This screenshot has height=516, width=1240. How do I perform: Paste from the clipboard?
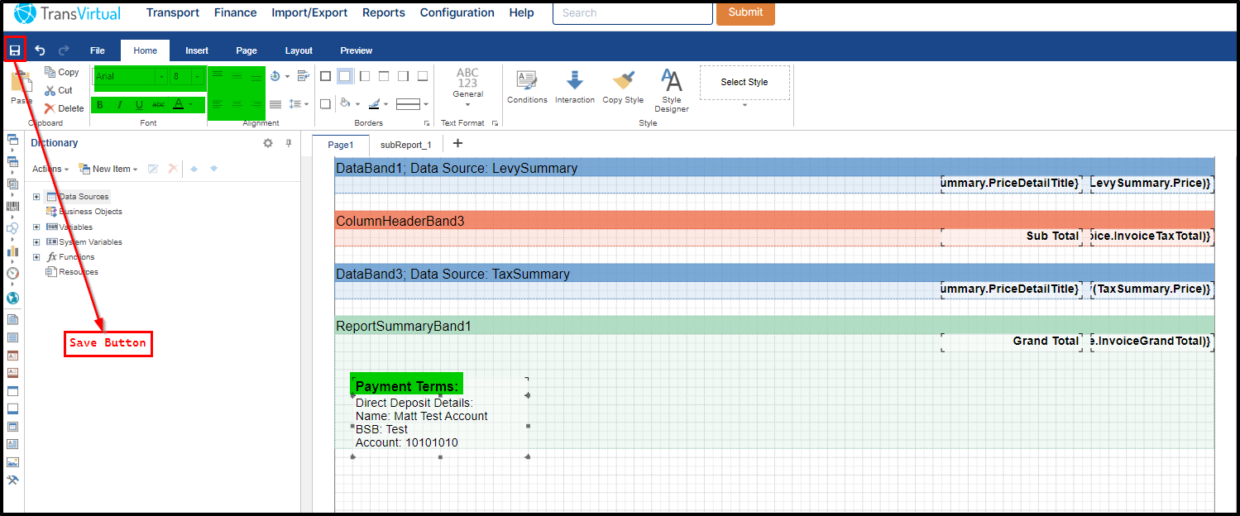[22, 87]
